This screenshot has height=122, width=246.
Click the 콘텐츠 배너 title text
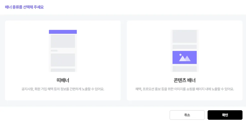pos(185,80)
